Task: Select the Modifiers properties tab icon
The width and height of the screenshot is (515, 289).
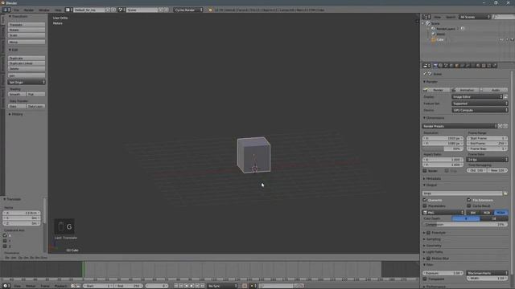Action: [468, 66]
